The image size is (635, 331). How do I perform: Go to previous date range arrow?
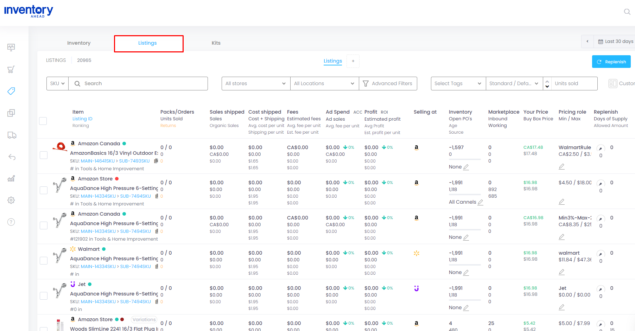588,42
